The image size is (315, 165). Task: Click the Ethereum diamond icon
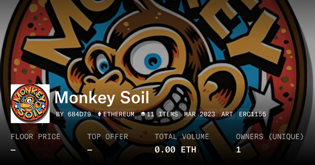tap(99, 114)
